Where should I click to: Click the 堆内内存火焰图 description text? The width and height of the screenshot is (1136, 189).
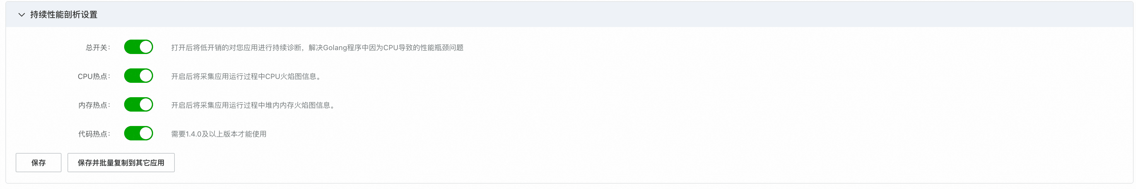click(x=253, y=105)
